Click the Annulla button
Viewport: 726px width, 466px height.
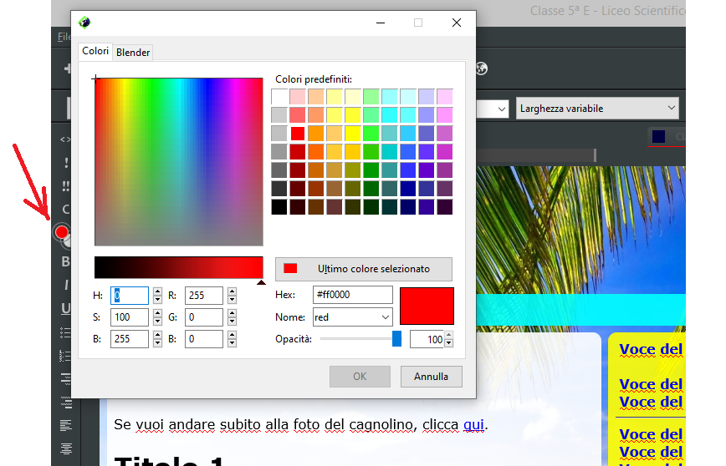(x=431, y=377)
